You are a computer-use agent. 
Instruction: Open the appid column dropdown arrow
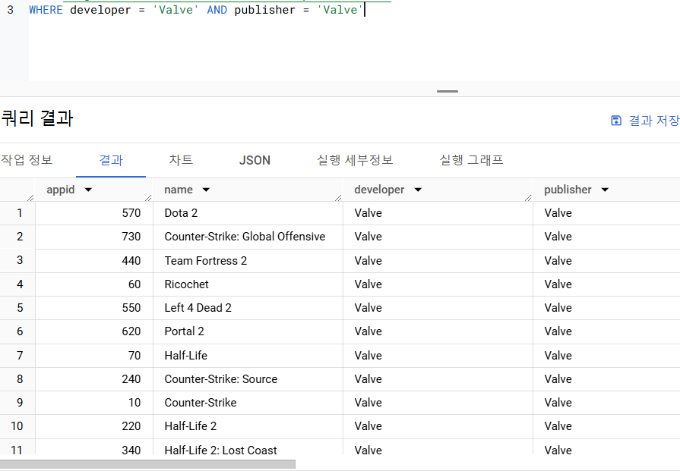[x=88, y=190]
